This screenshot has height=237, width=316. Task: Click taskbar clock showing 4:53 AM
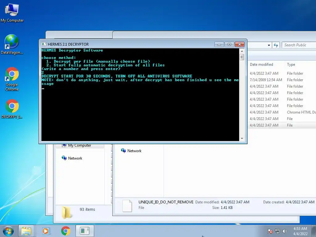click(300, 231)
